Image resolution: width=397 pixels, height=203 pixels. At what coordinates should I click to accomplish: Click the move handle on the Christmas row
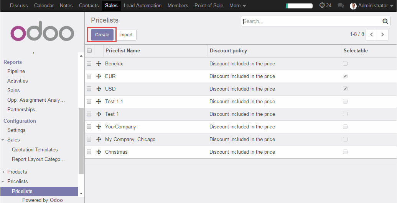tap(99, 152)
